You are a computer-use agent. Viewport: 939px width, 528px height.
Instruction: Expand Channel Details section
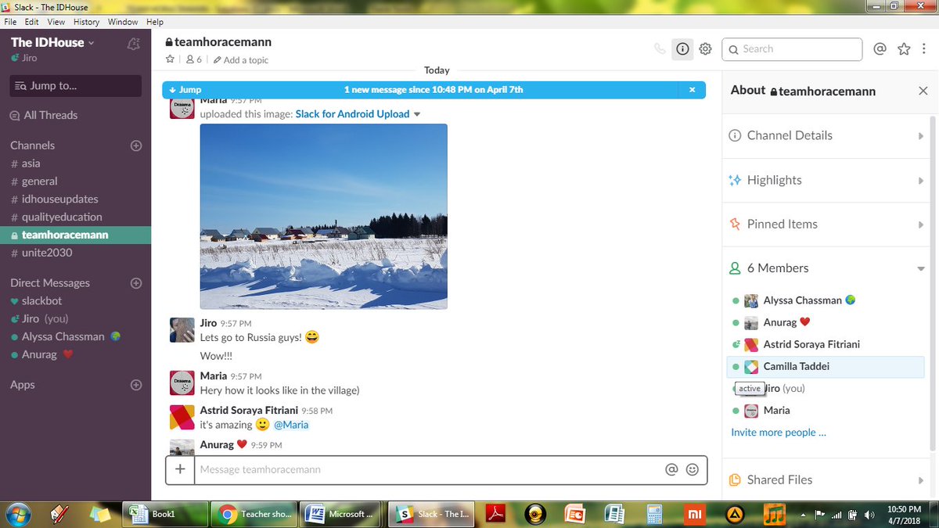click(826, 135)
